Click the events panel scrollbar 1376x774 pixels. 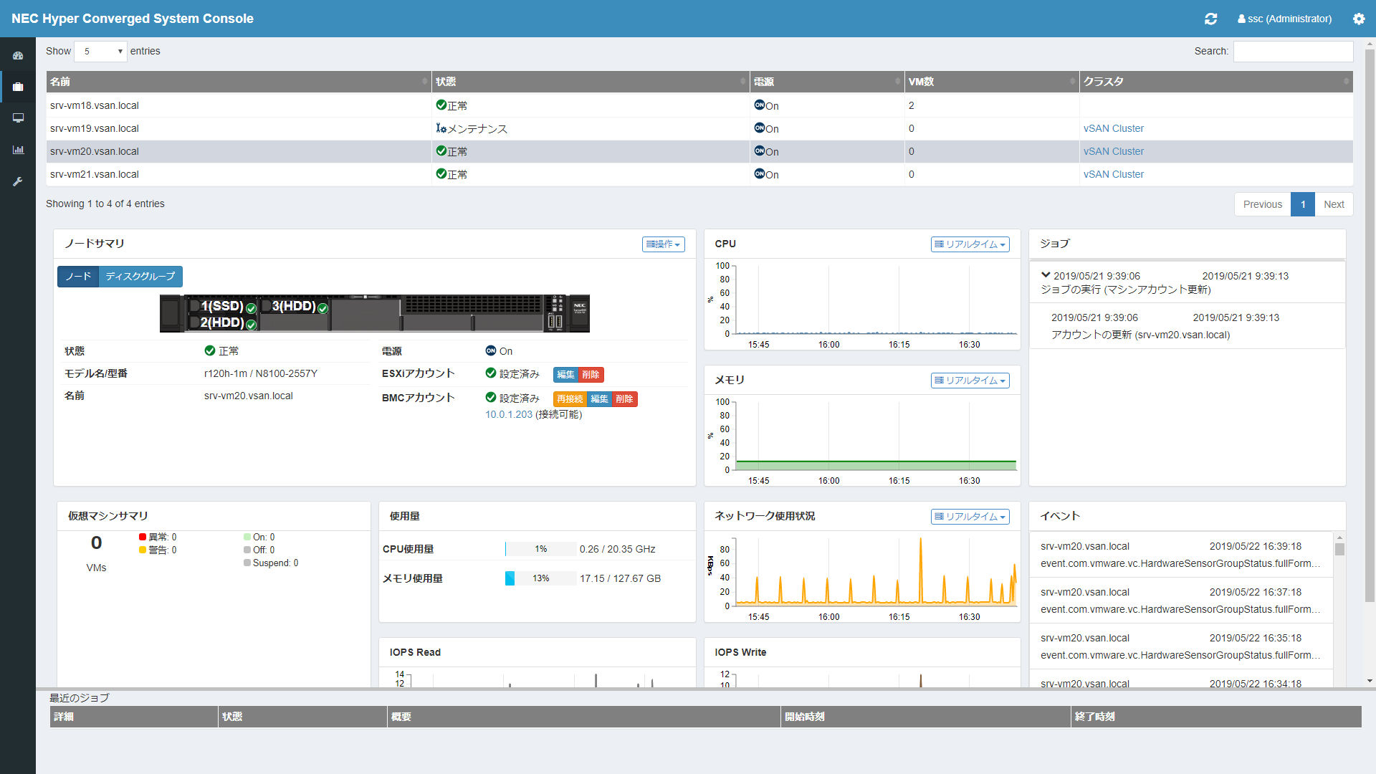[1339, 549]
